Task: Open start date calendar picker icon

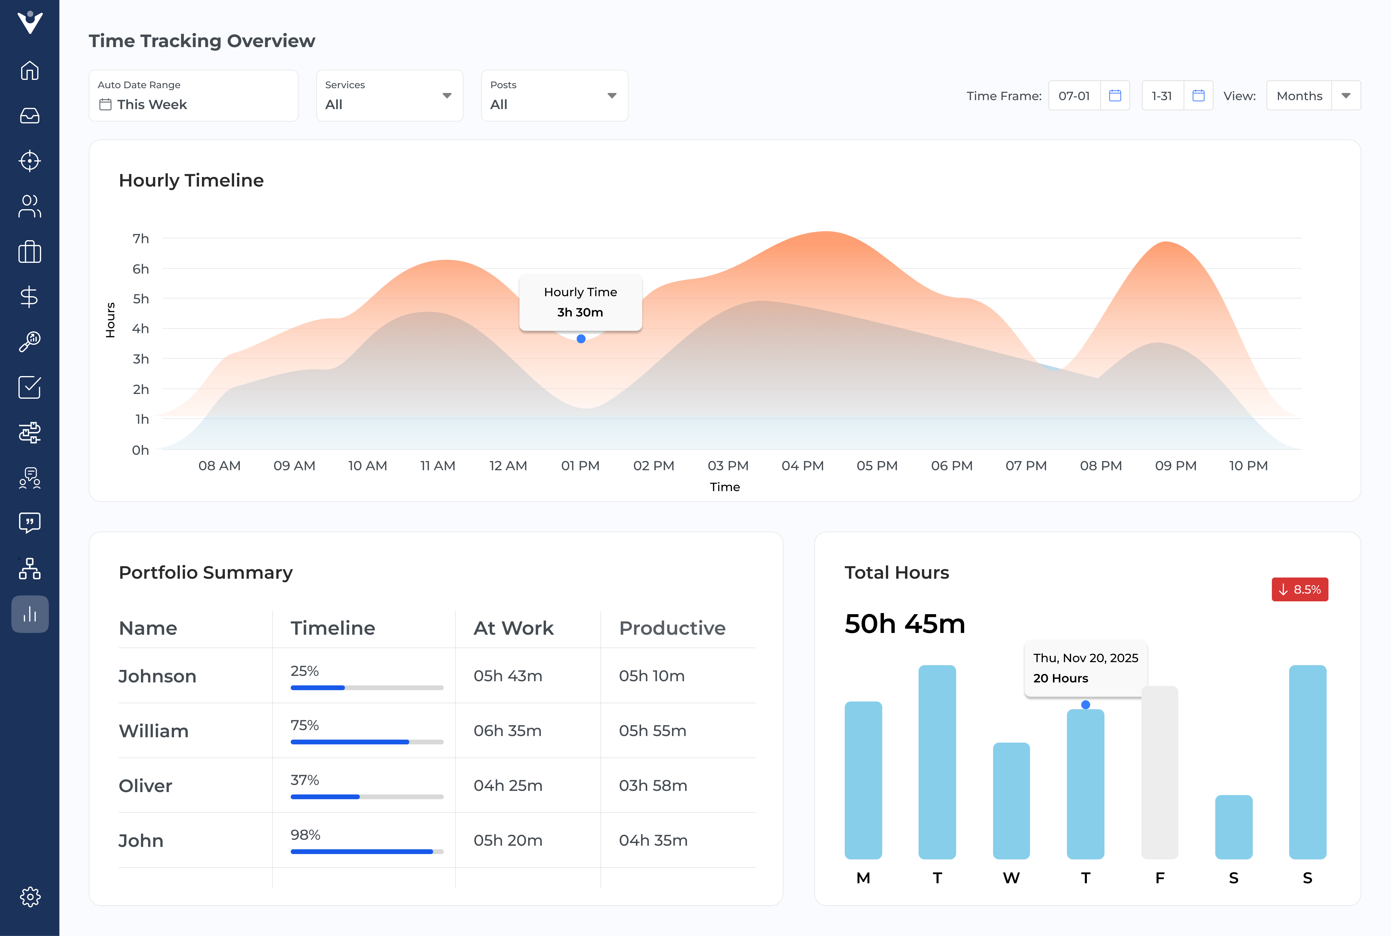Action: 1115,96
